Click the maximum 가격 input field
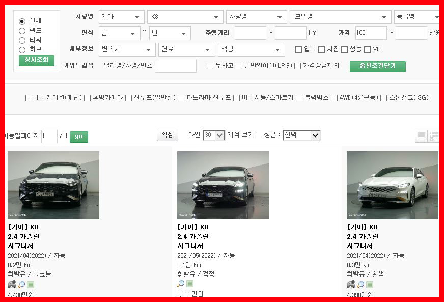This screenshot has width=444, height=302. click(x=411, y=33)
